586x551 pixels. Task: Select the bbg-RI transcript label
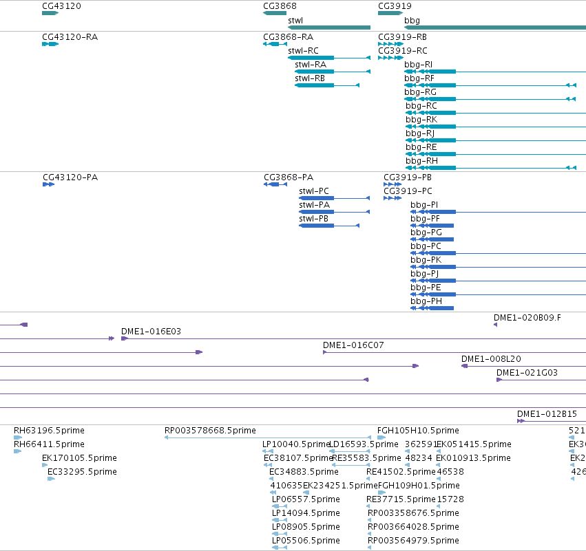click(418, 65)
